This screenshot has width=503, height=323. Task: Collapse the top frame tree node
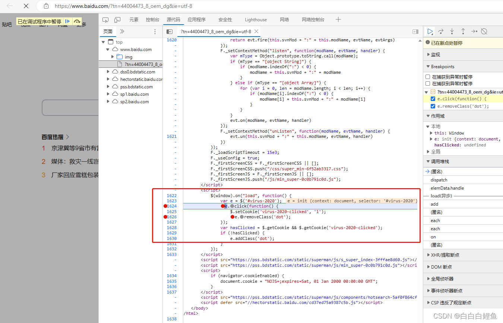pyautogui.click(x=103, y=42)
